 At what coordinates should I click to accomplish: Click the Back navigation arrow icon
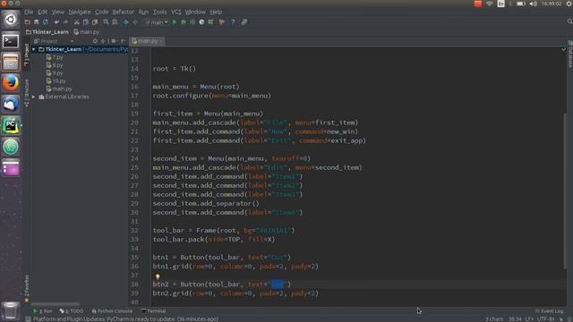(126, 22)
